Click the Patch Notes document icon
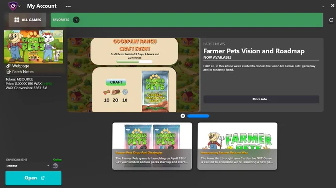This screenshot has width=336, height=188. coord(8,72)
